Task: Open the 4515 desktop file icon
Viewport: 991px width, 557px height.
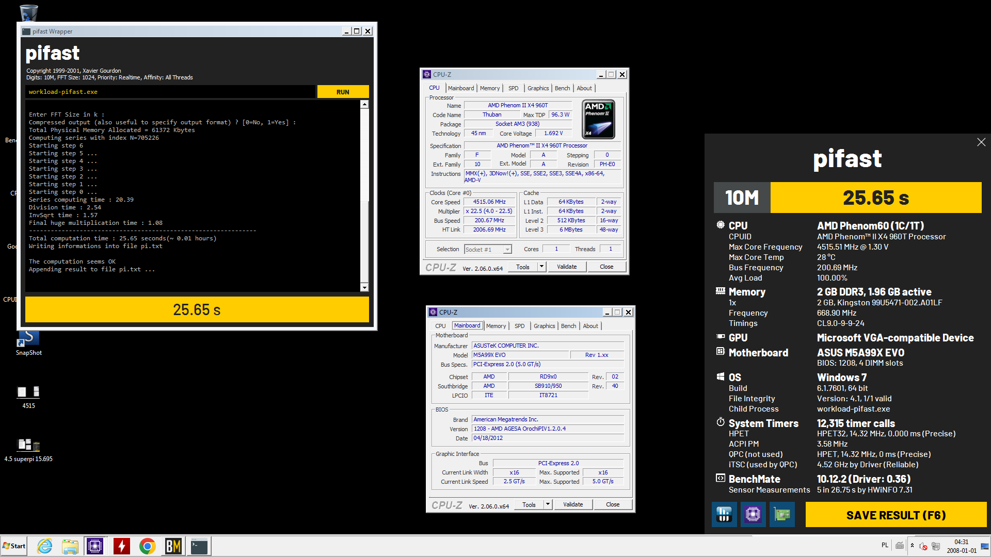Action: (28, 398)
